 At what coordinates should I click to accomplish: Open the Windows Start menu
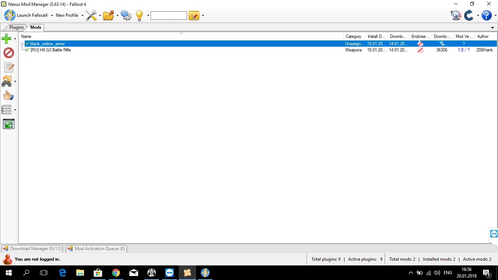pos(8,273)
